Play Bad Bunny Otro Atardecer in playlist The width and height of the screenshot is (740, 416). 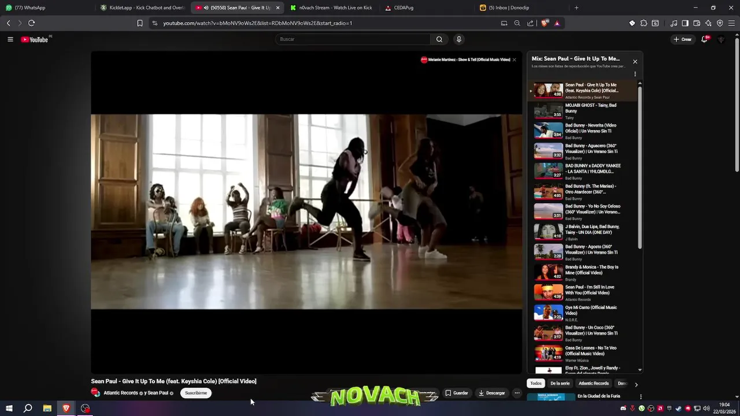(582, 192)
